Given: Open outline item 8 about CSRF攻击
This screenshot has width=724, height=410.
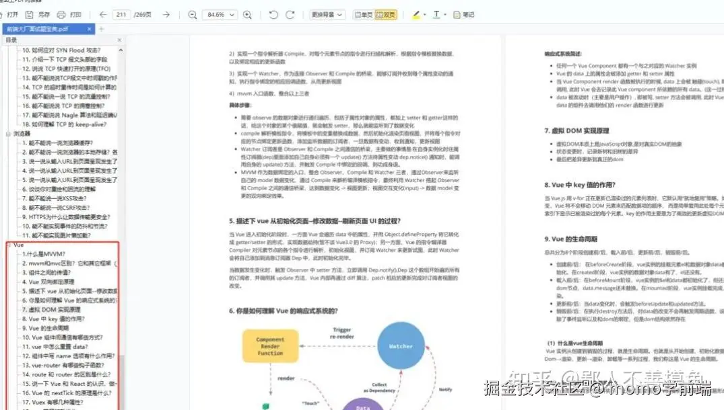Looking at the screenshot, I should coord(56,208).
